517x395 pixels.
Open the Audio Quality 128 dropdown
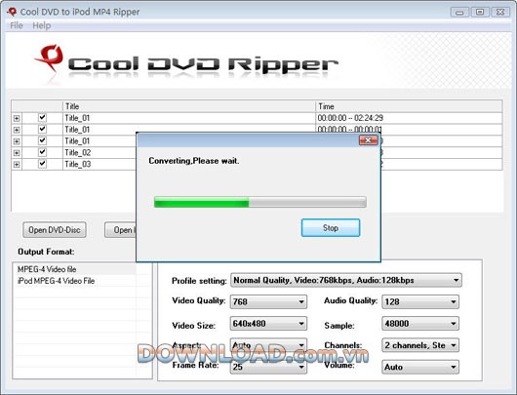click(x=420, y=301)
